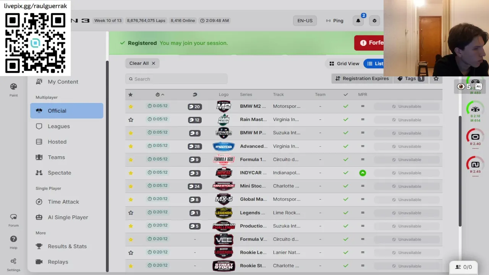Open the notifications bell

pyautogui.click(x=358, y=21)
